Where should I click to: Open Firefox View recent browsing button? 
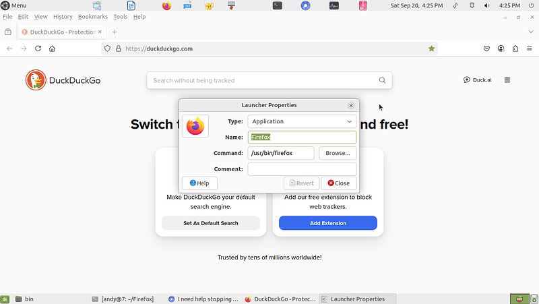click(8, 32)
